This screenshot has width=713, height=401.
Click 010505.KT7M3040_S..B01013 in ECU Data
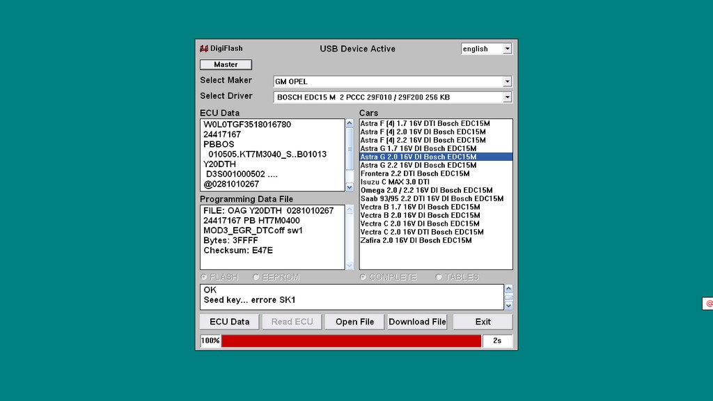pos(267,154)
